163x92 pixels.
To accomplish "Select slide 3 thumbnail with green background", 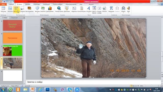I will [12, 51].
